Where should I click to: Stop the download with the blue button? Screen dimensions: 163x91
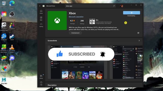point(131,13)
